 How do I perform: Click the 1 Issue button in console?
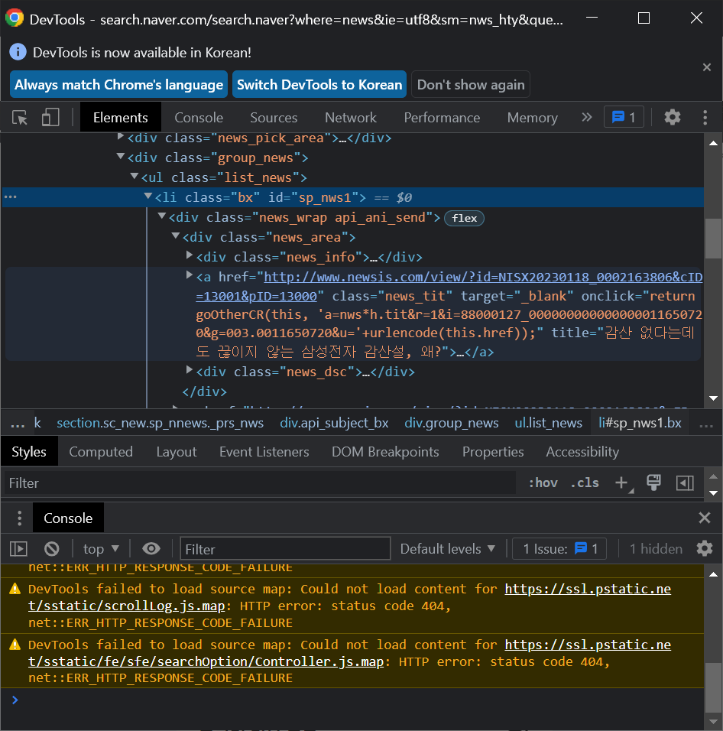(x=559, y=549)
